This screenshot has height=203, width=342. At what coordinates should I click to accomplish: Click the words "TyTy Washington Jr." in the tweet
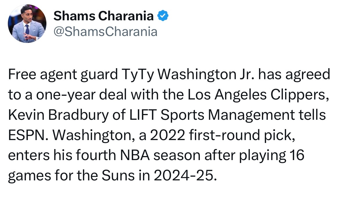point(188,75)
